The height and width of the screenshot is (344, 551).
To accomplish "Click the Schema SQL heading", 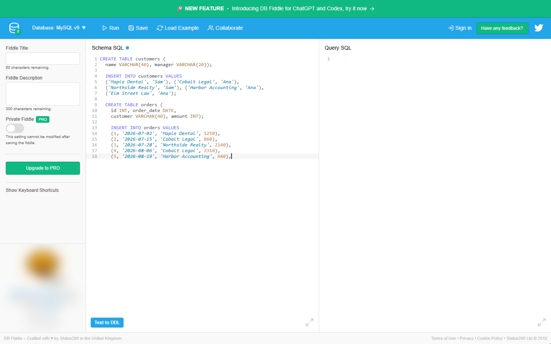I will click(108, 48).
